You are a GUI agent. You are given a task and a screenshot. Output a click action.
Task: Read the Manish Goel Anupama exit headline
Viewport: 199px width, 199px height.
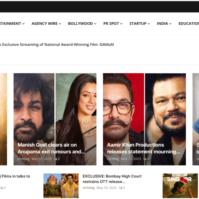51,148
